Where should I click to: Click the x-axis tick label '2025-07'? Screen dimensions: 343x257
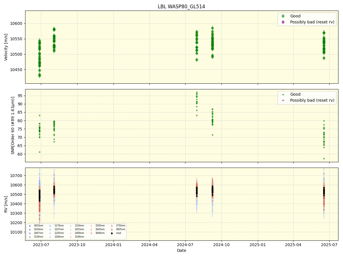click(329, 245)
